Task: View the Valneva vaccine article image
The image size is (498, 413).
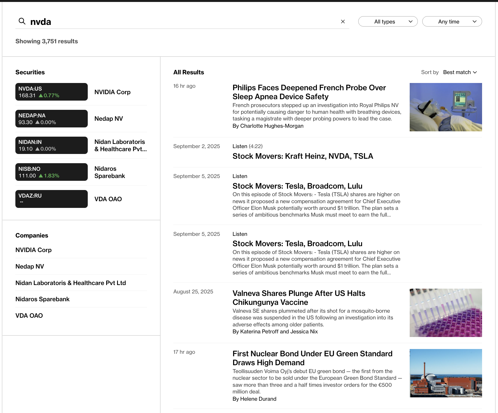Action: pos(445,313)
